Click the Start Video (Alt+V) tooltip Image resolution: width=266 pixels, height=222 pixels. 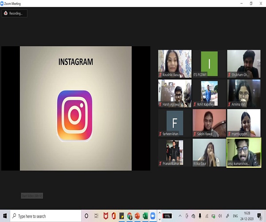pyautogui.click(x=32, y=196)
